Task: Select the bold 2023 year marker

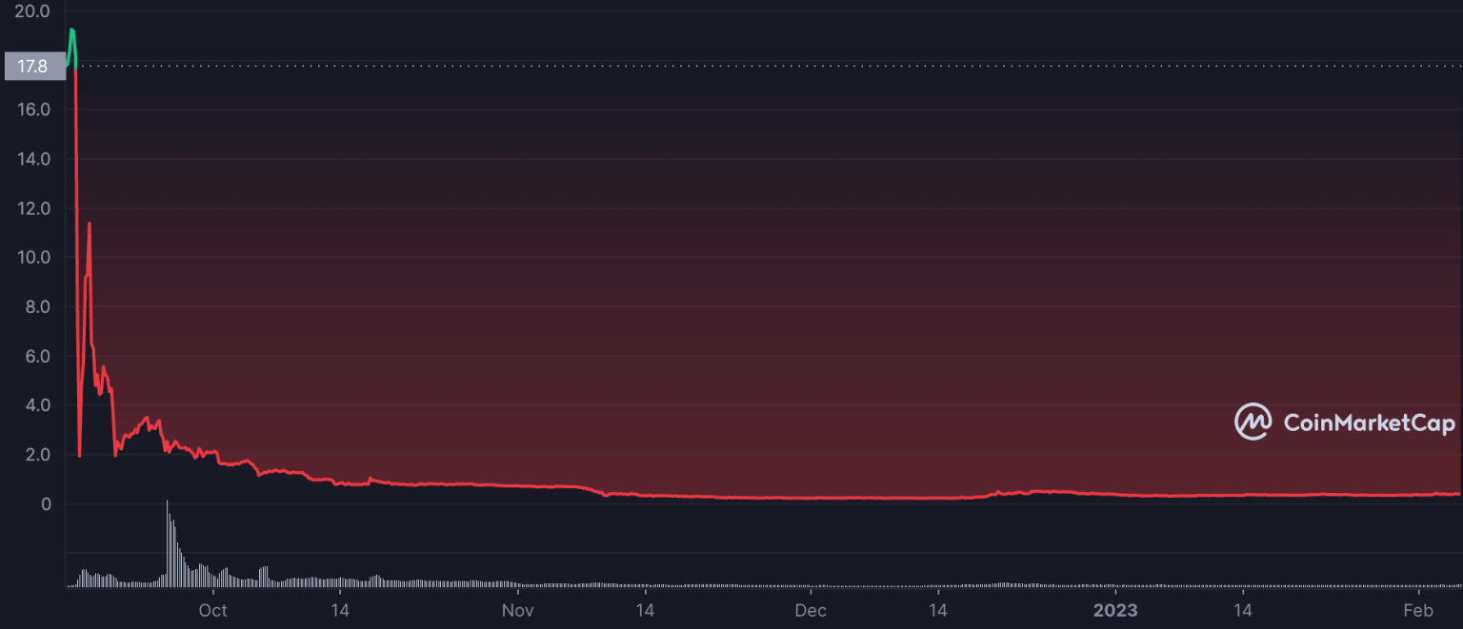Action: (x=1115, y=610)
